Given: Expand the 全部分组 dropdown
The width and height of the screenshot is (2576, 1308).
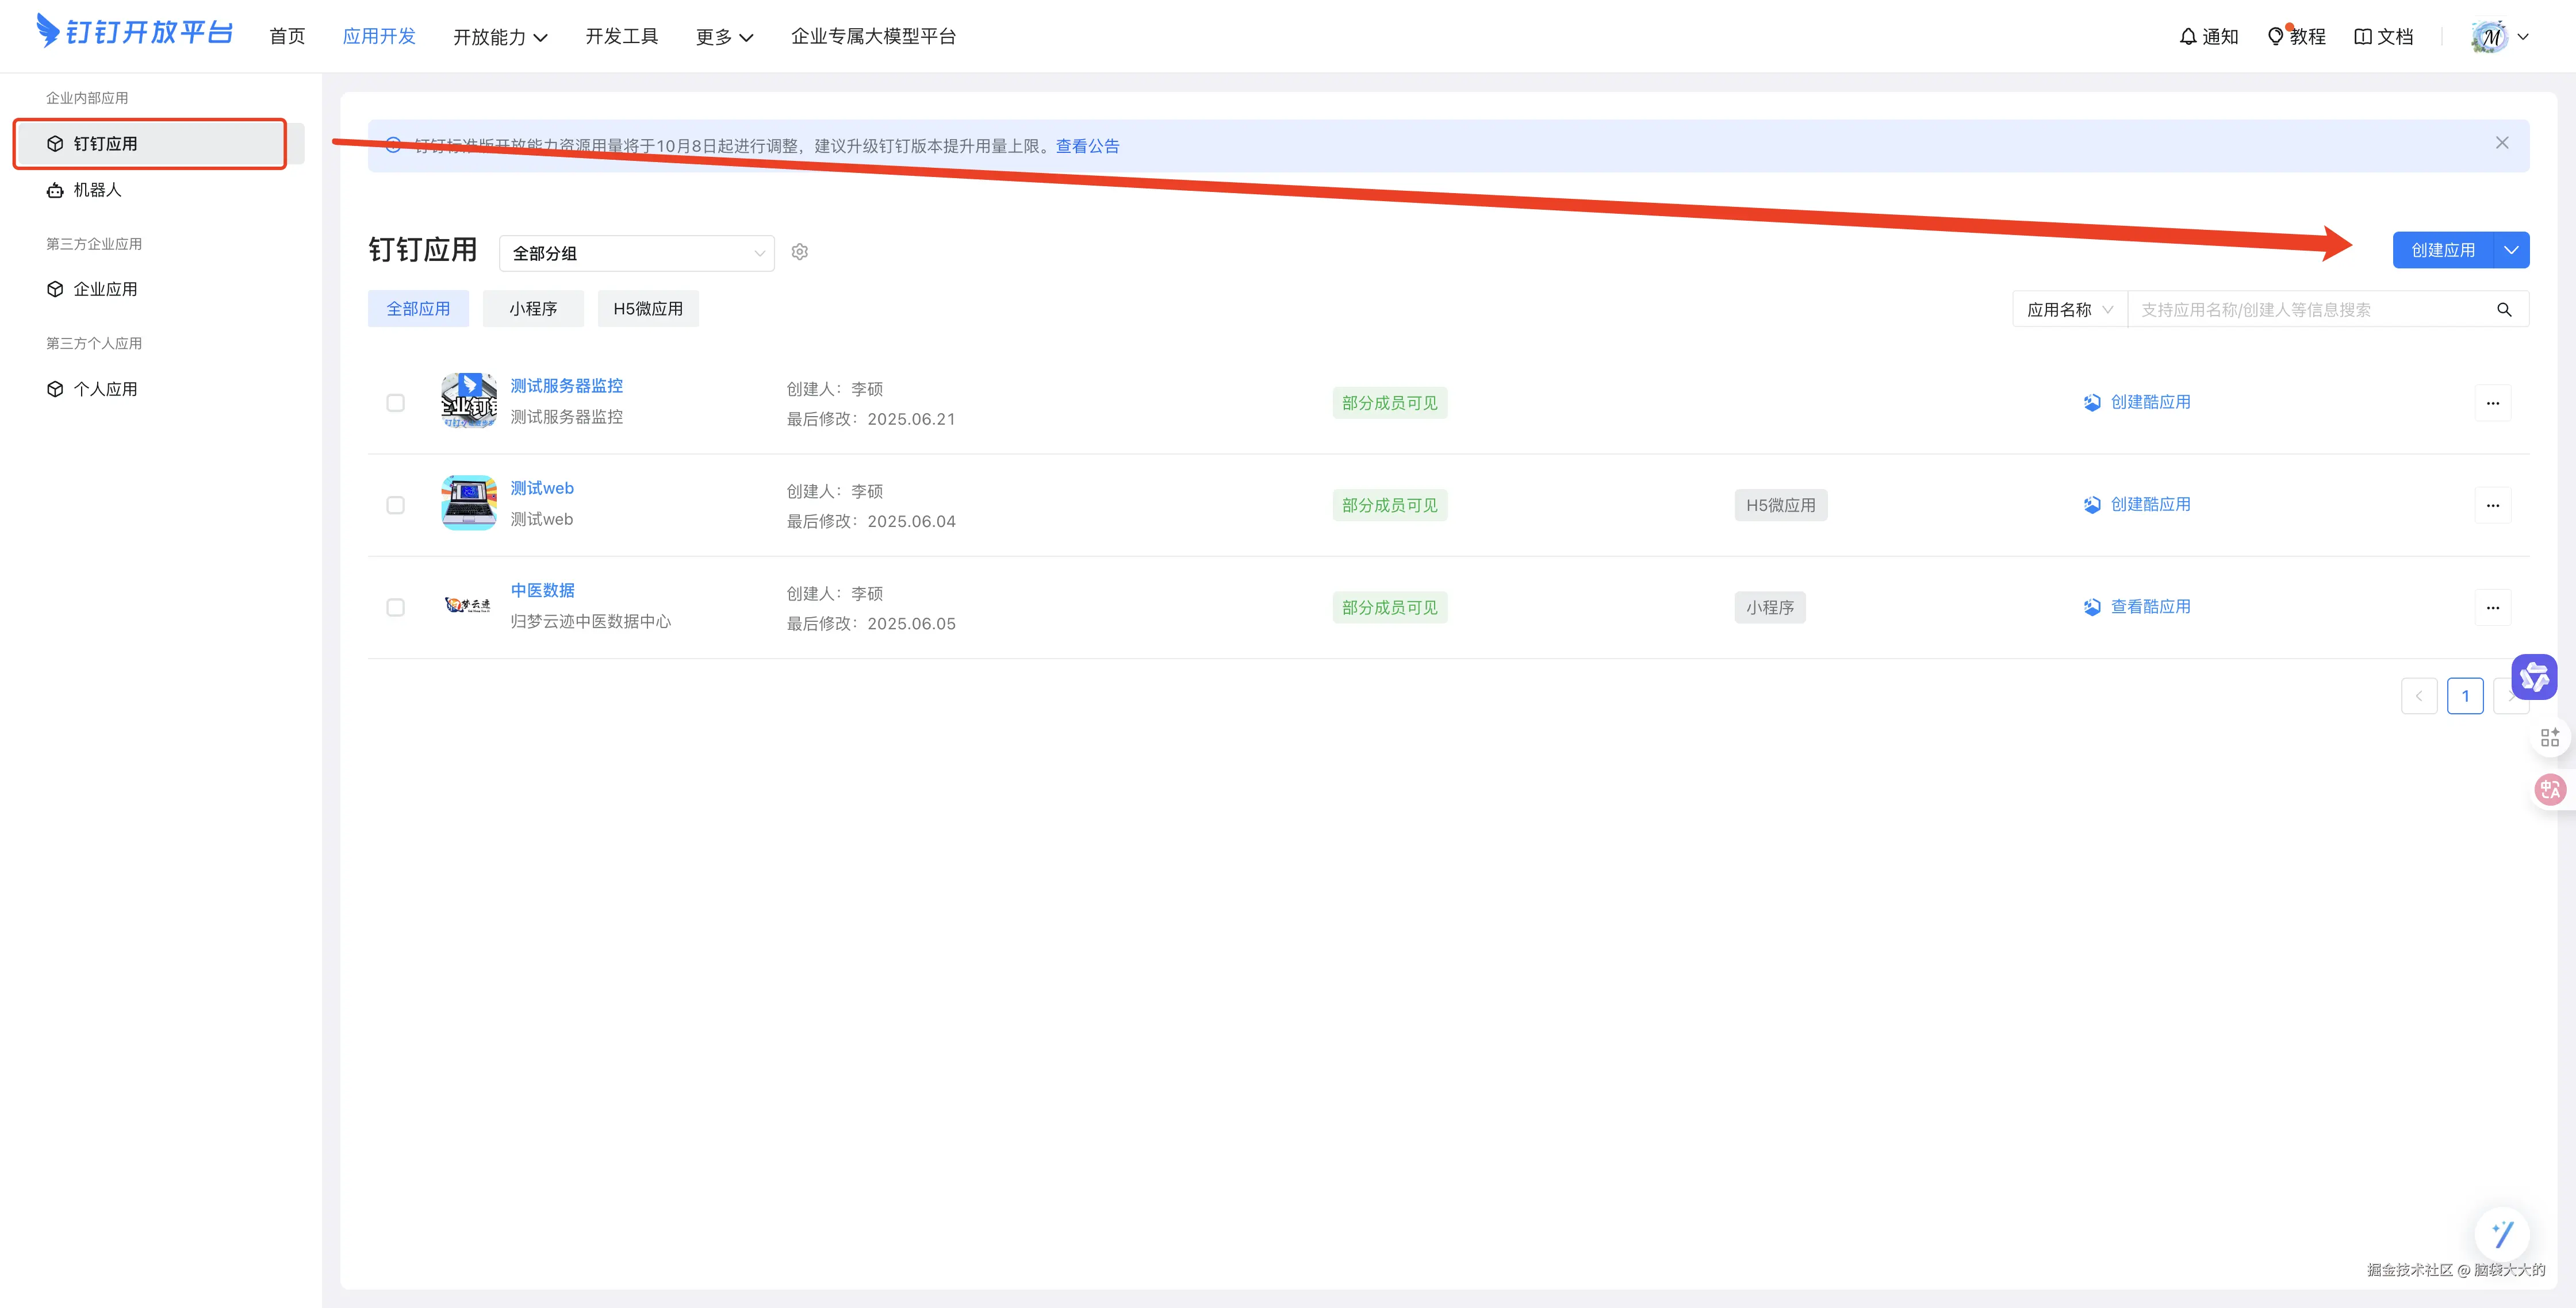Looking at the screenshot, I should click(x=636, y=254).
